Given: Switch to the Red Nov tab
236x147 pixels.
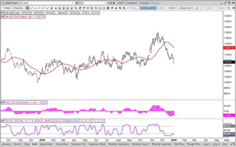Looking at the screenshot, I should pyautogui.click(x=179, y=144).
